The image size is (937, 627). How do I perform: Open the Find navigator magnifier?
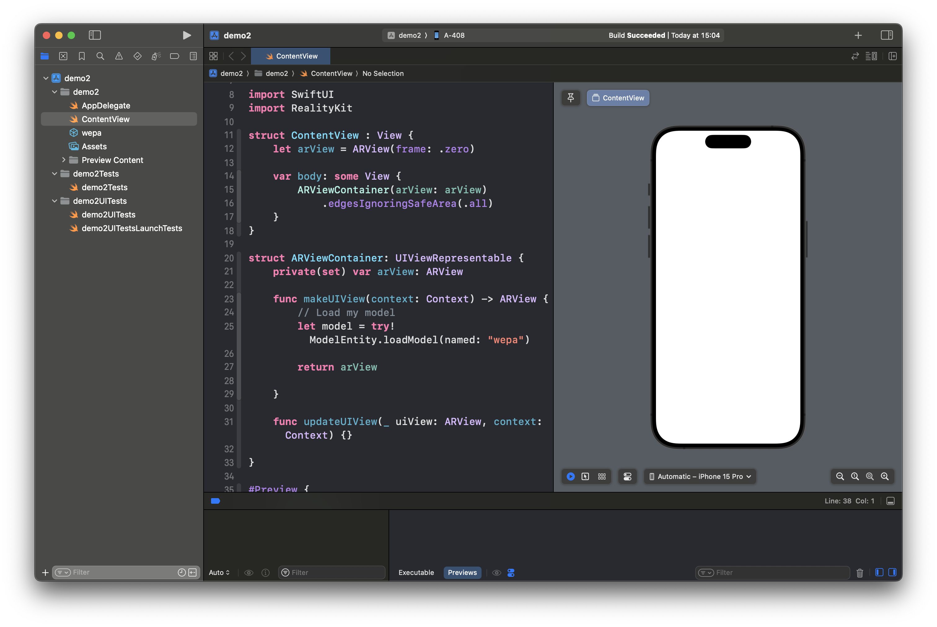pos(100,56)
